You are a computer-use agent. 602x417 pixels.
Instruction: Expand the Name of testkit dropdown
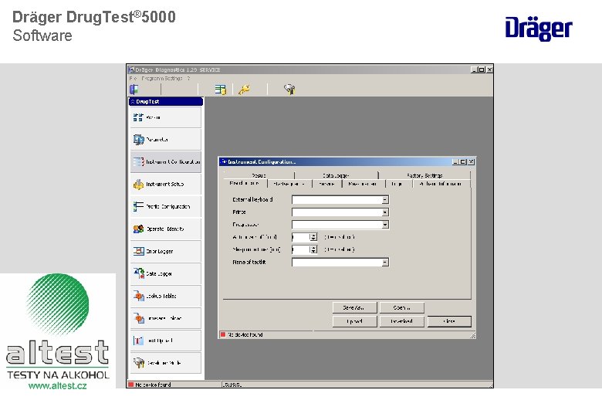click(x=385, y=263)
